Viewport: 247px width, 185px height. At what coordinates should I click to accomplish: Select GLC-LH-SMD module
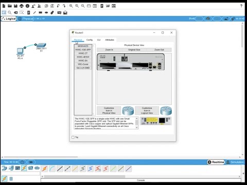[83, 68]
